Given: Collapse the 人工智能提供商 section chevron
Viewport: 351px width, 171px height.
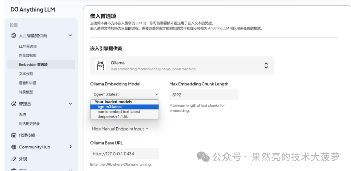Looking at the screenshot, I should click(x=70, y=35).
